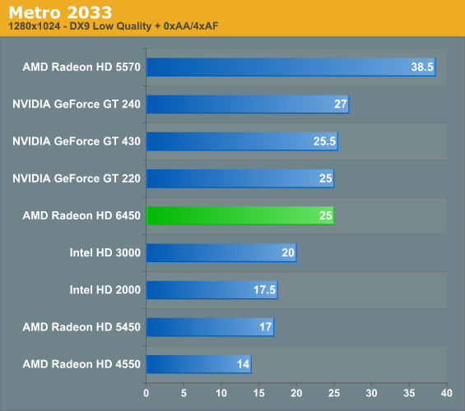The width and height of the screenshot is (465, 411).
Task: Select the 'NVIDIA GeForce GT 430' label
Action: point(77,141)
